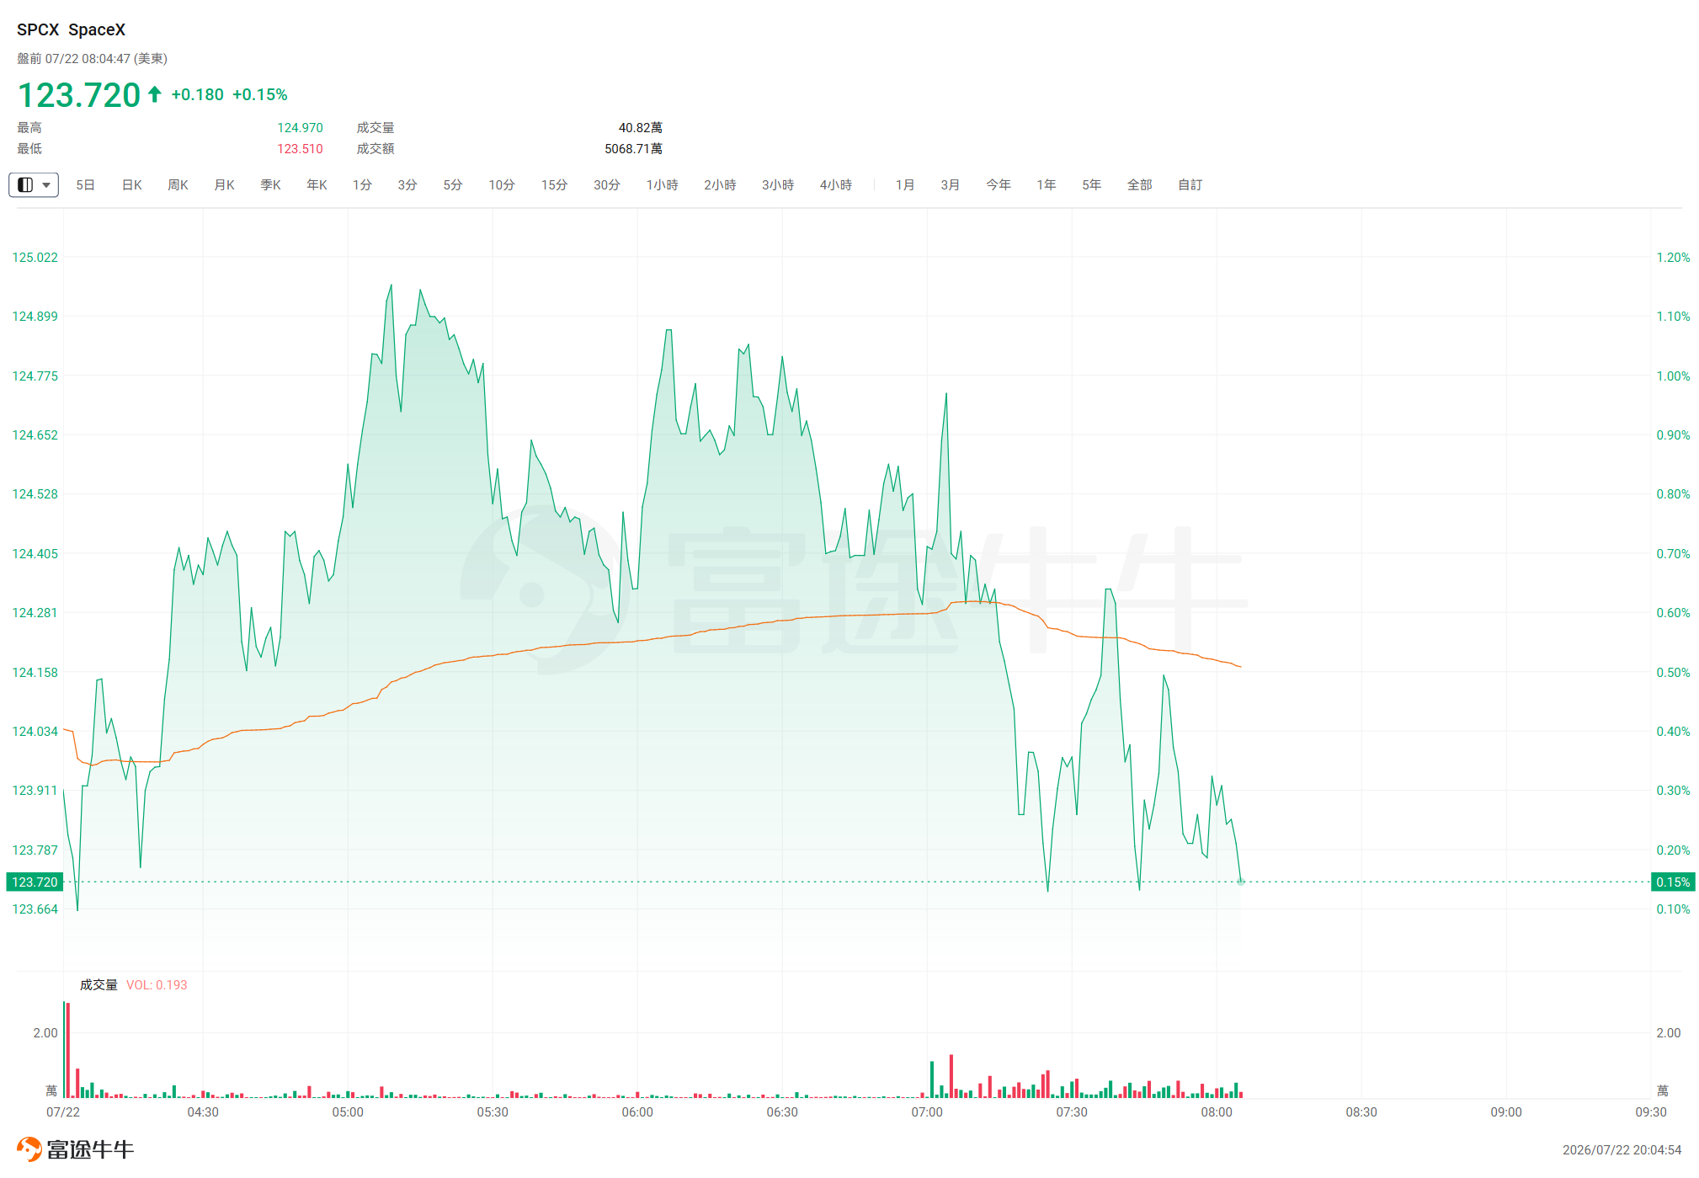1699x1178 pixels.
Task: Click the 125.022 price axis label
Action: point(35,258)
